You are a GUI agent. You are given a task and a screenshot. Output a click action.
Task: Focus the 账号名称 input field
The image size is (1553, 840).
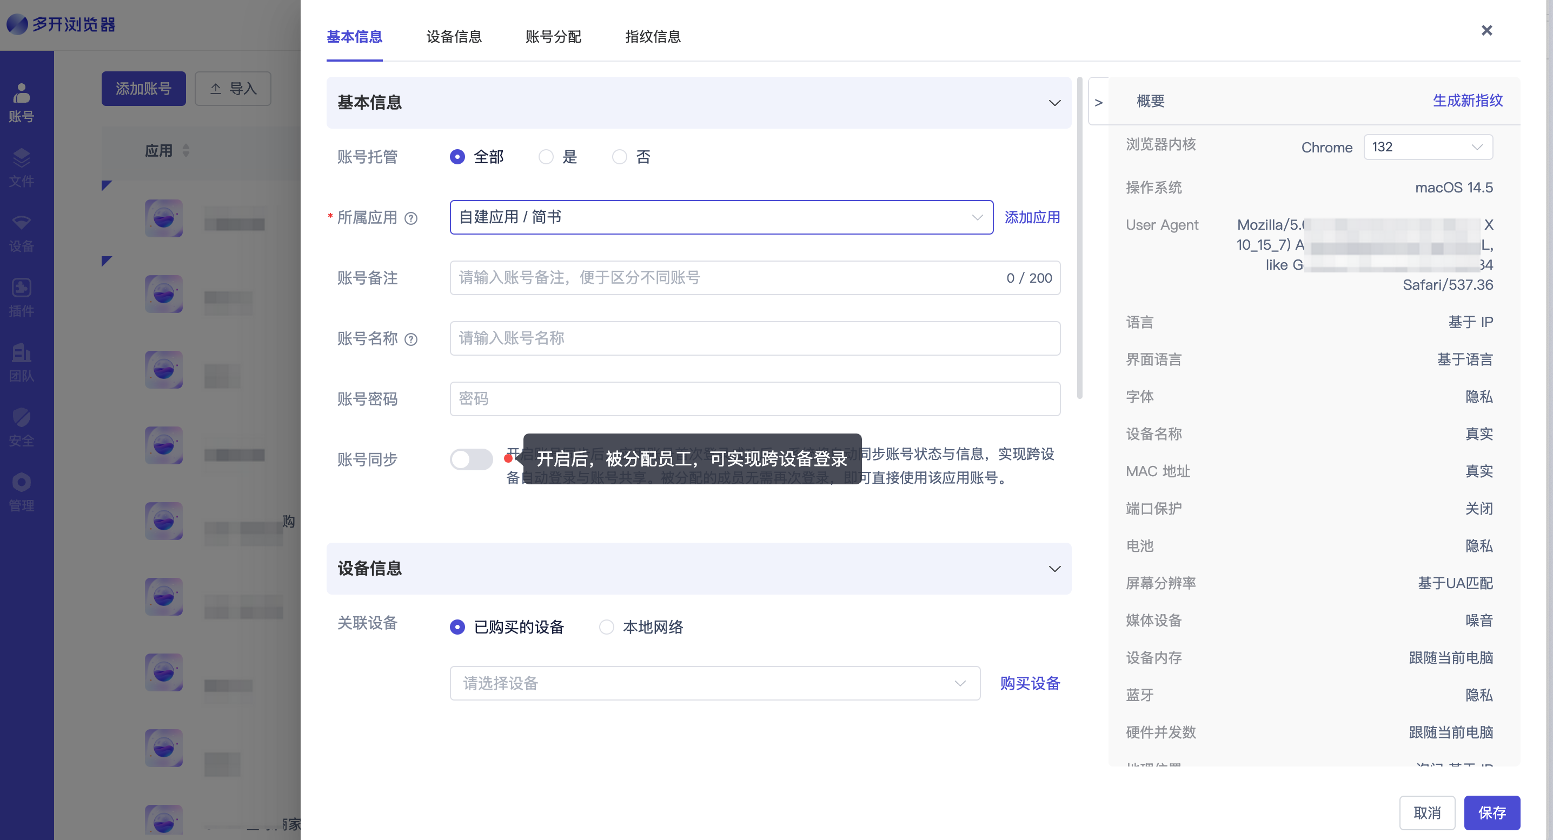pos(755,338)
